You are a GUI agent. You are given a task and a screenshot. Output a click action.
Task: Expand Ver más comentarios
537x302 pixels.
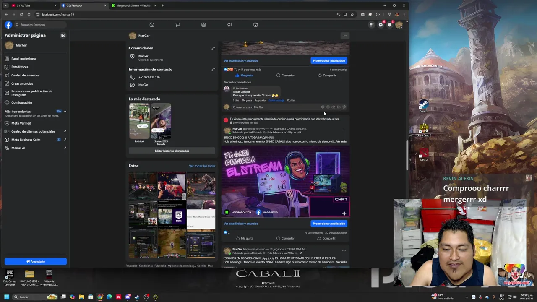coord(237,82)
